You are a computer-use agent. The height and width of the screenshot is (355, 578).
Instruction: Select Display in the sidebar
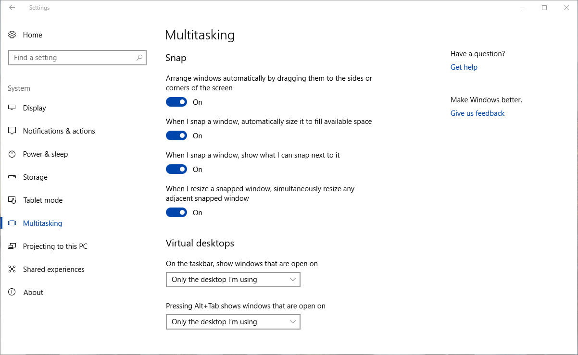tap(35, 108)
